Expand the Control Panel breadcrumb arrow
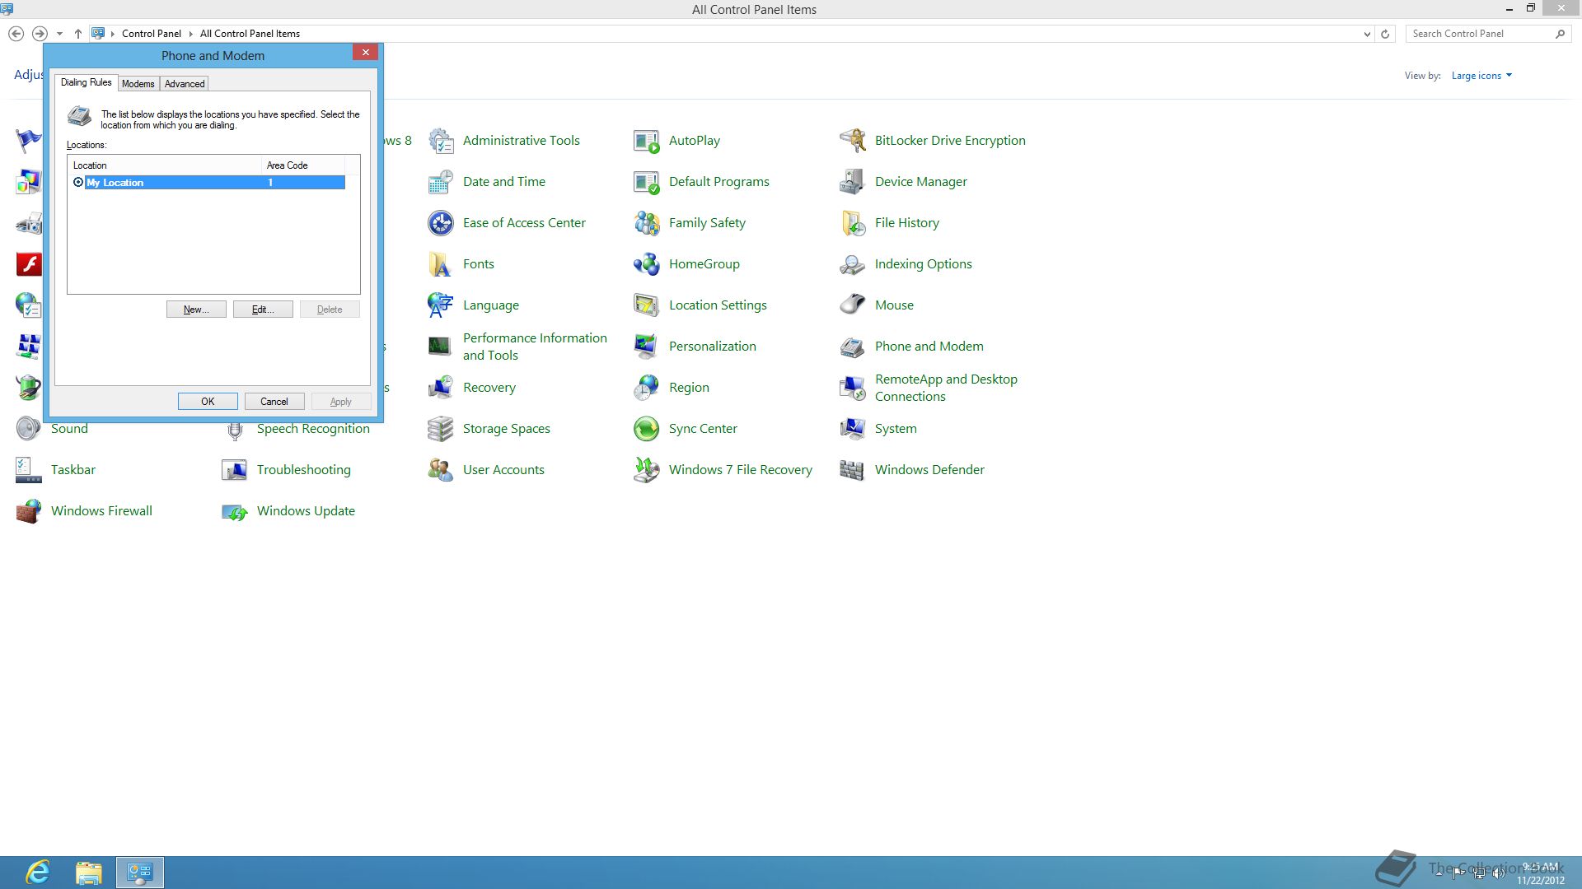1582x889 pixels. 191,34
